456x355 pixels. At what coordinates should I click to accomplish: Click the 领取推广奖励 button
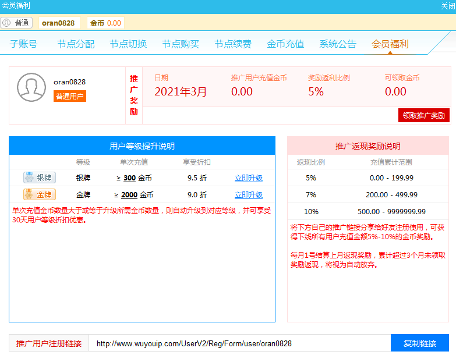pyautogui.click(x=423, y=115)
